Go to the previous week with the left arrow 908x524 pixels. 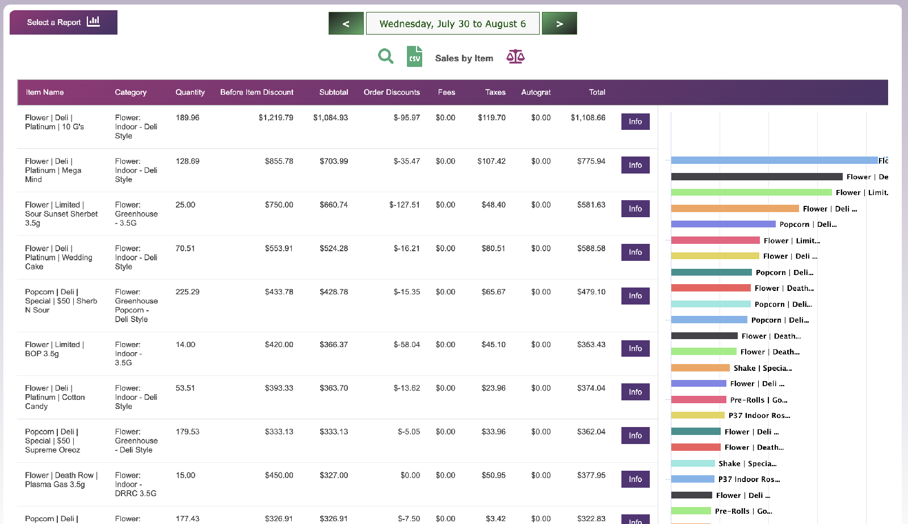pos(346,23)
